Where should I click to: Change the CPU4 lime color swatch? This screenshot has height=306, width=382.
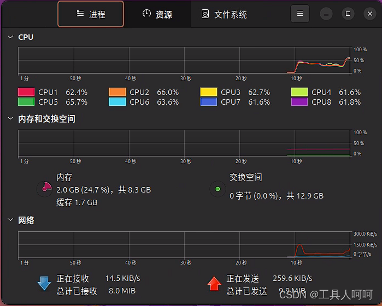299,92
